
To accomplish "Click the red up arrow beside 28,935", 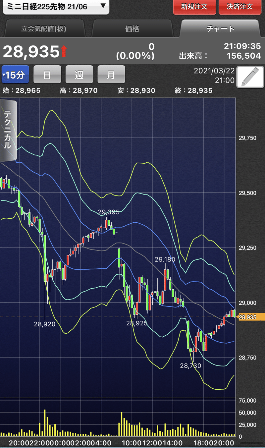I will 64,51.
